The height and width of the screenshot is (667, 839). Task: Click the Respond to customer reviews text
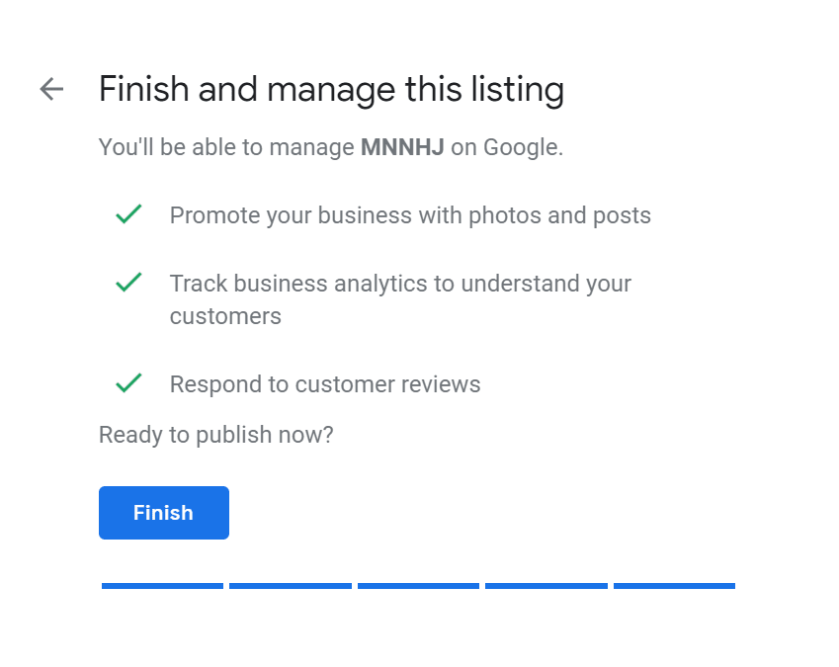click(325, 384)
